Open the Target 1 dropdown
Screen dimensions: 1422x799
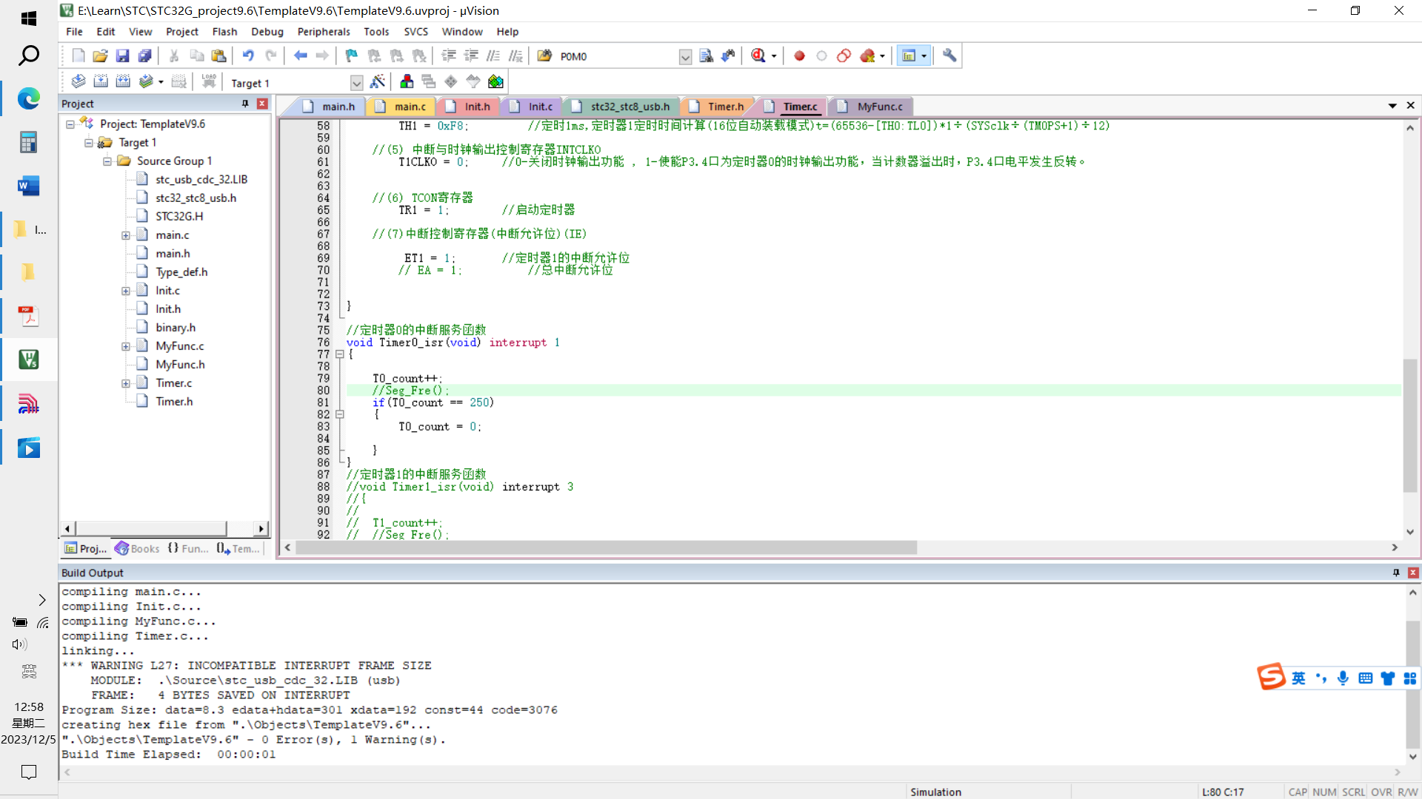point(356,83)
